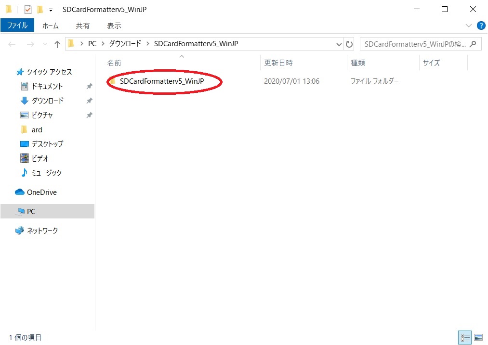Select the SDCardFormatterv5_WinJP folder

pyautogui.click(x=161, y=81)
